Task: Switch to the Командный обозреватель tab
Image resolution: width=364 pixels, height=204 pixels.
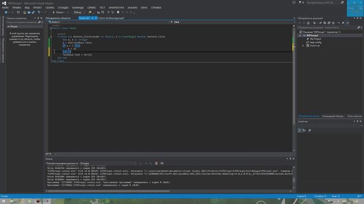Action: tap(333, 116)
